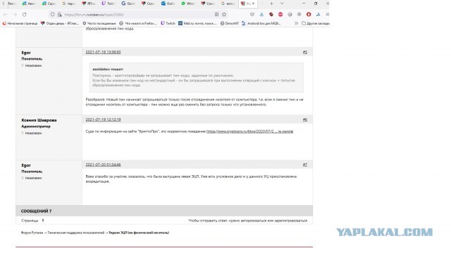Select the username Ксения Шаврова
This screenshot has width=451, height=253.
click(39, 120)
